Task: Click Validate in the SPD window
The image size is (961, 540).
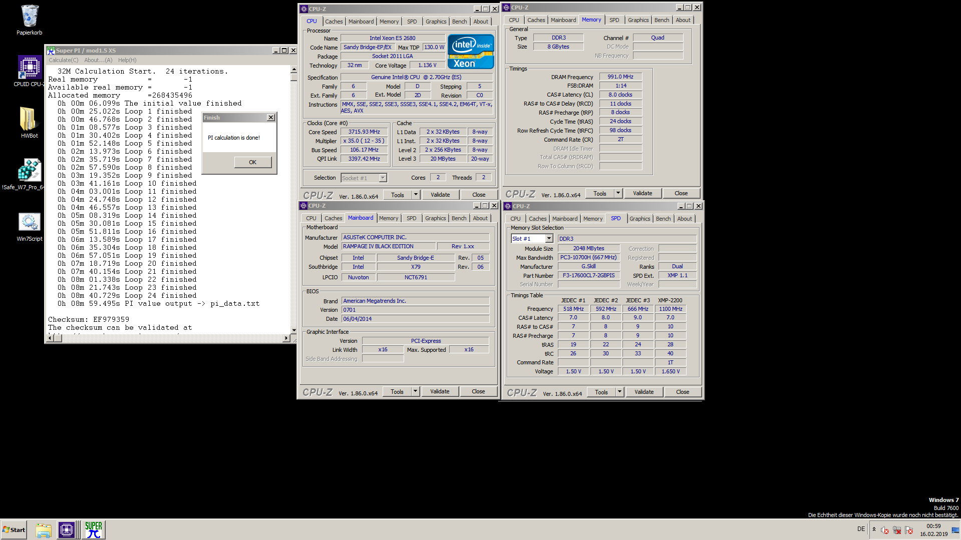Action: tap(644, 392)
